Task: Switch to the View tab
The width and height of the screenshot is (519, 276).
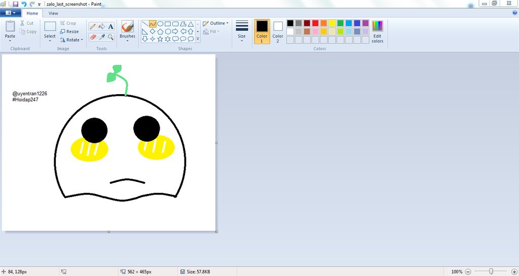Action: [x=53, y=13]
